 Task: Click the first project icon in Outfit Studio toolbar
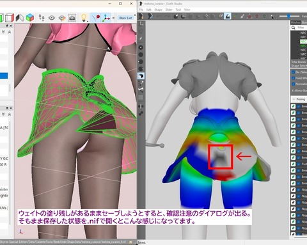point(141,16)
